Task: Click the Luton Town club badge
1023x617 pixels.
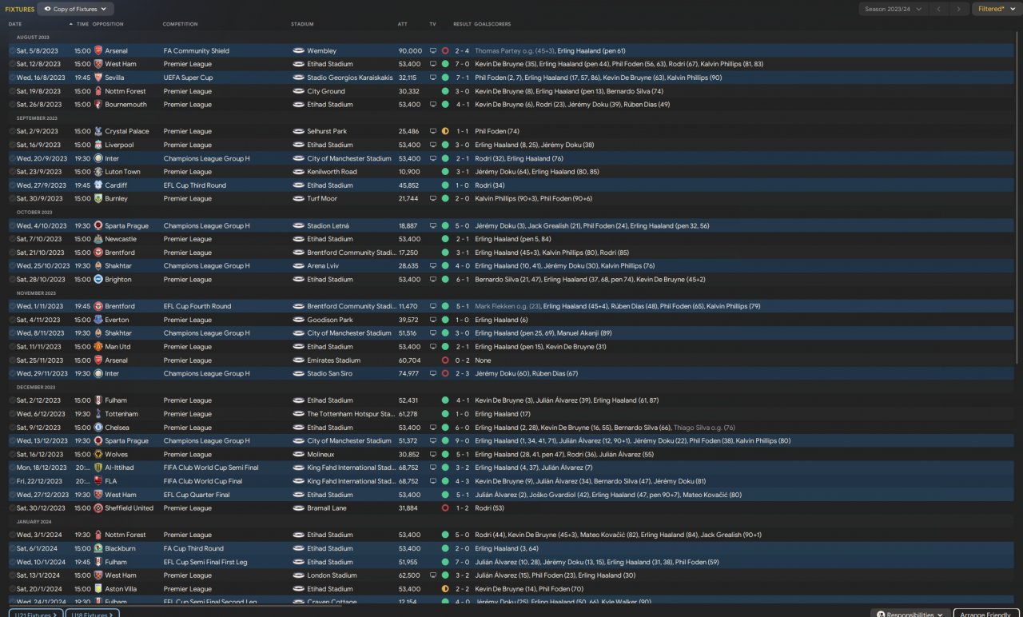Action: point(98,172)
